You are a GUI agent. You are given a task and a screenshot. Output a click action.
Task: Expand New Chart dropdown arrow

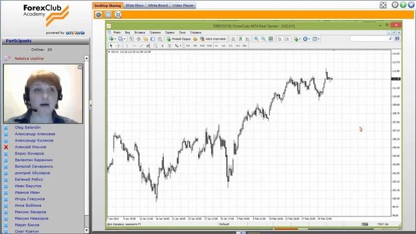click(x=115, y=39)
